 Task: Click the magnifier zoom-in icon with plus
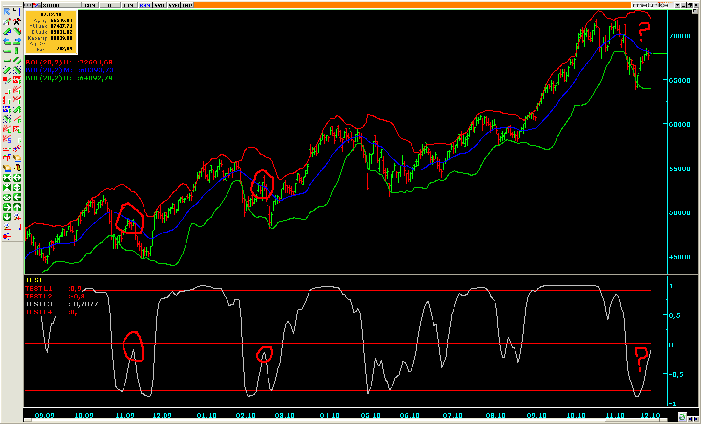click(17, 217)
